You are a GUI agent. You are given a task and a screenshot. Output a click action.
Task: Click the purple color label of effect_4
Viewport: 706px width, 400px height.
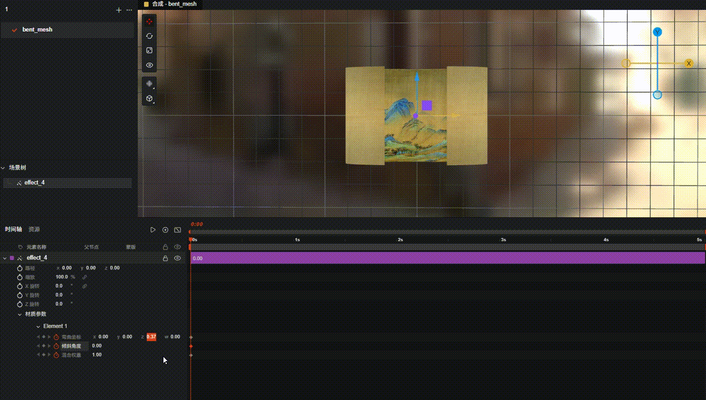pyautogui.click(x=12, y=258)
